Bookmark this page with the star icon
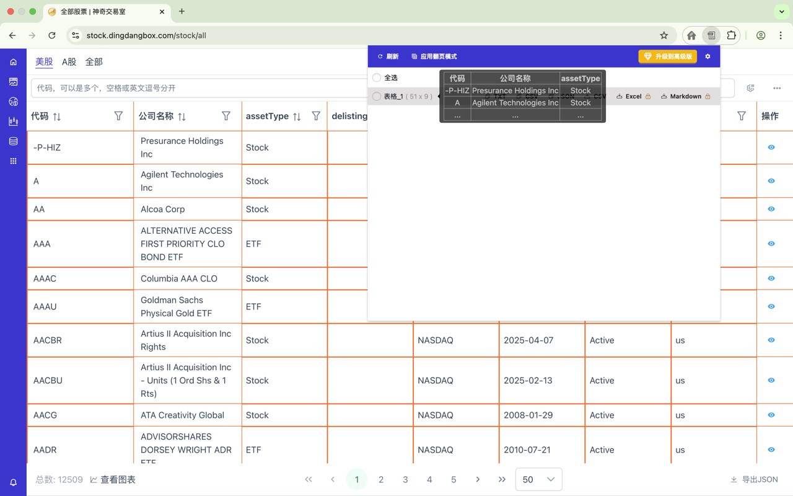Viewport: 793px width, 496px height. (x=664, y=35)
